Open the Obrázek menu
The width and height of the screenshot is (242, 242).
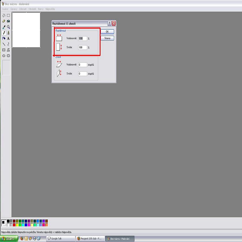[32, 9]
